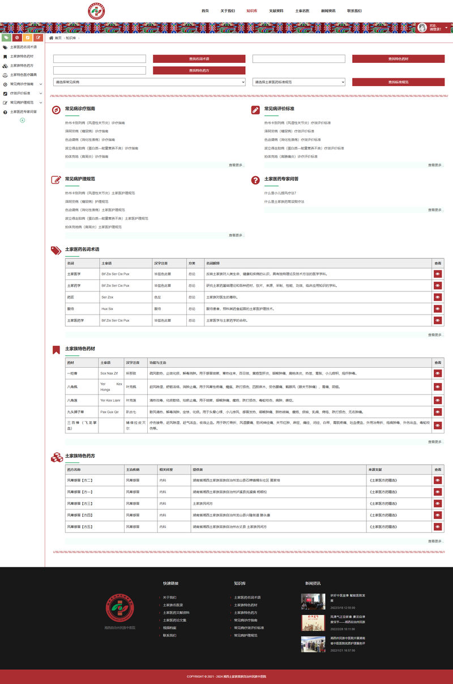Click footer link 常见病疗效评价标准

(249, 628)
